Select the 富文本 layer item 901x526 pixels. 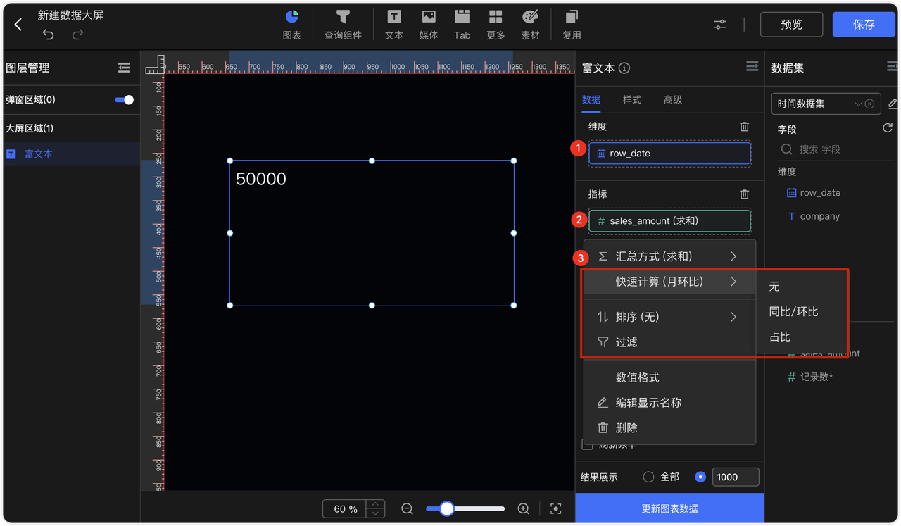point(71,154)
